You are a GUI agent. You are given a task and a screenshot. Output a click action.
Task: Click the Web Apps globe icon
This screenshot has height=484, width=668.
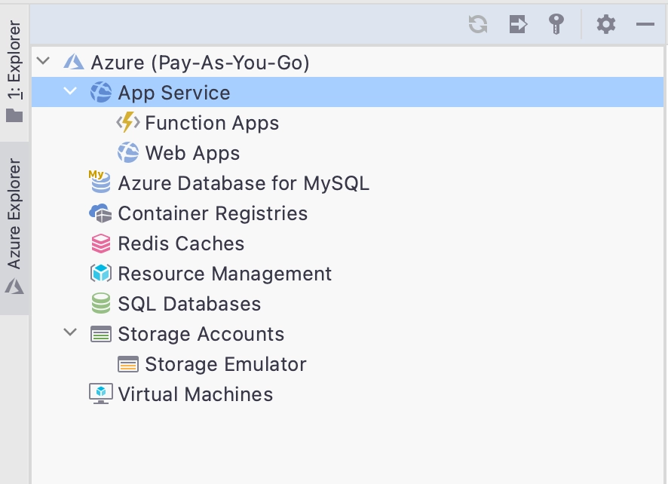pos(128,153)
